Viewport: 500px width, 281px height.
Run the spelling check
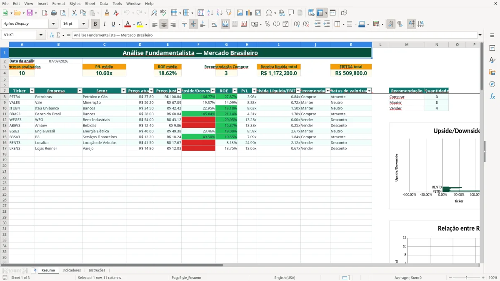click(x=163, y=13)
